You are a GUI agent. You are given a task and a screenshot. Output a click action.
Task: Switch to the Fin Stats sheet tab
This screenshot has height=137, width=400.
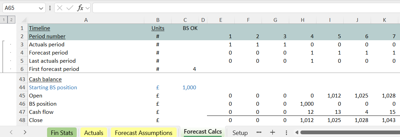click(x=62, y=133)
